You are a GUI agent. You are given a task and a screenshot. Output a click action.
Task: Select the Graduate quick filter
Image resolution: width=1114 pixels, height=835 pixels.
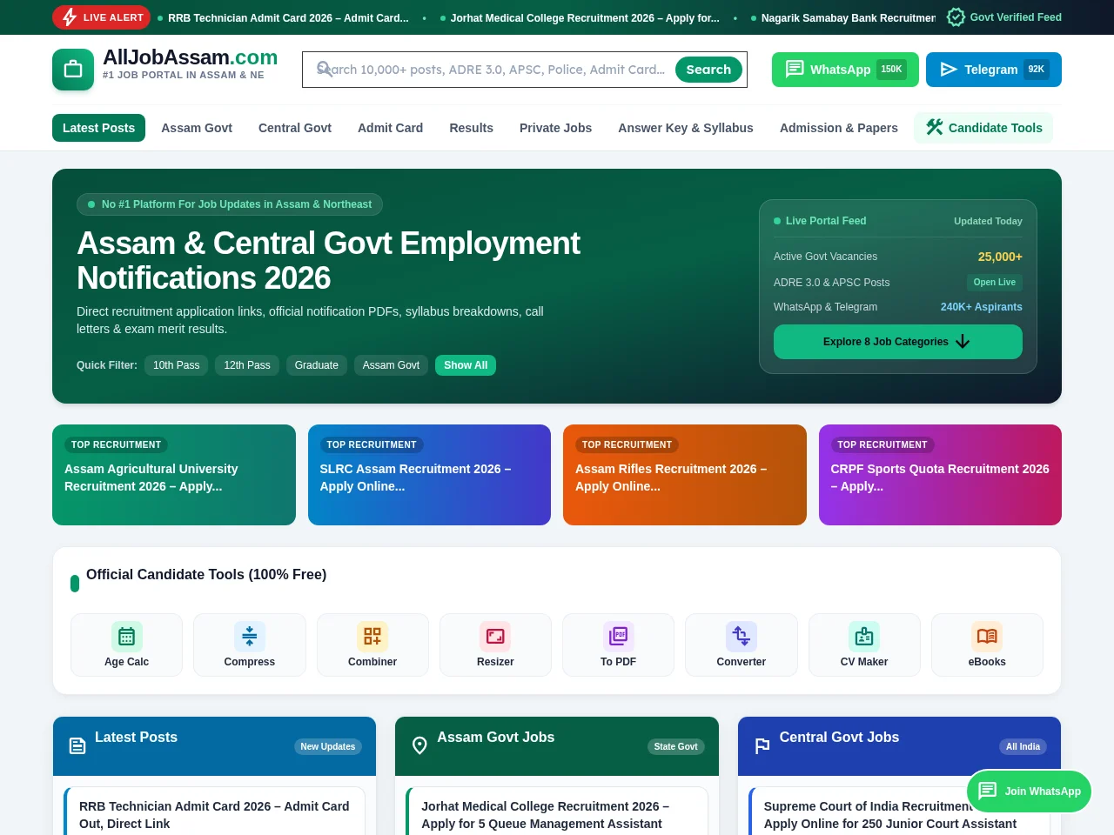(317, 365)
